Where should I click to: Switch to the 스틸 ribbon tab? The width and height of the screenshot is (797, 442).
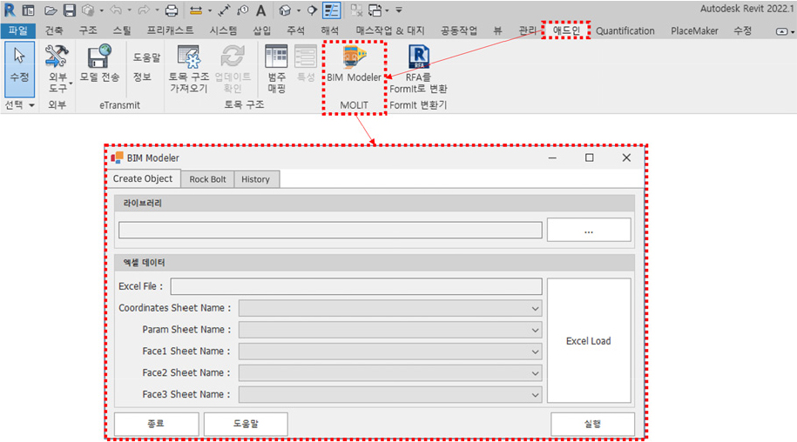[121, 30]
